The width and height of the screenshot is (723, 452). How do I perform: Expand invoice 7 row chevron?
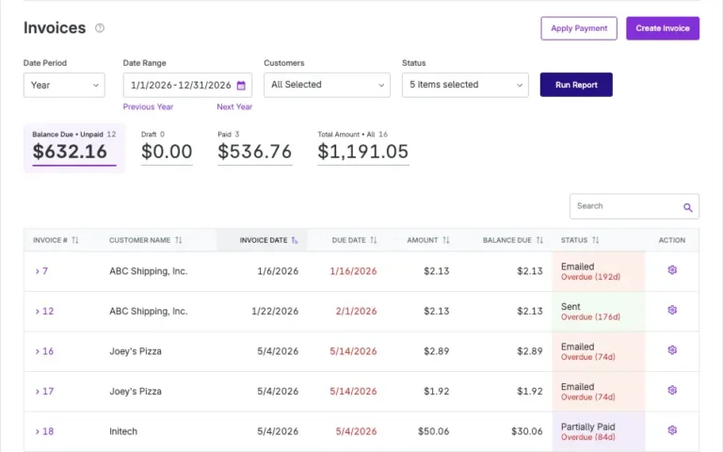pyautogui.click(x=38, y=271)
